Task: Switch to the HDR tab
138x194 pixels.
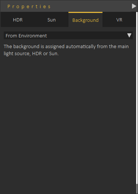Action: (18, 20)
